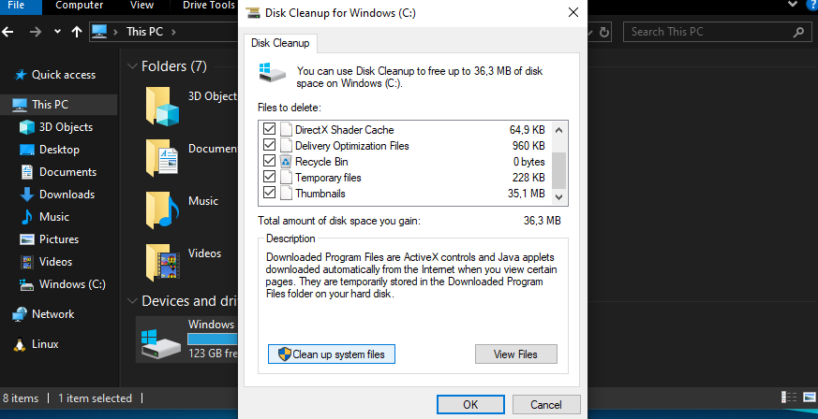Screen dimensions: 818x419
Task: Switch to large icons view layout
Action: (x=808, y=397)
